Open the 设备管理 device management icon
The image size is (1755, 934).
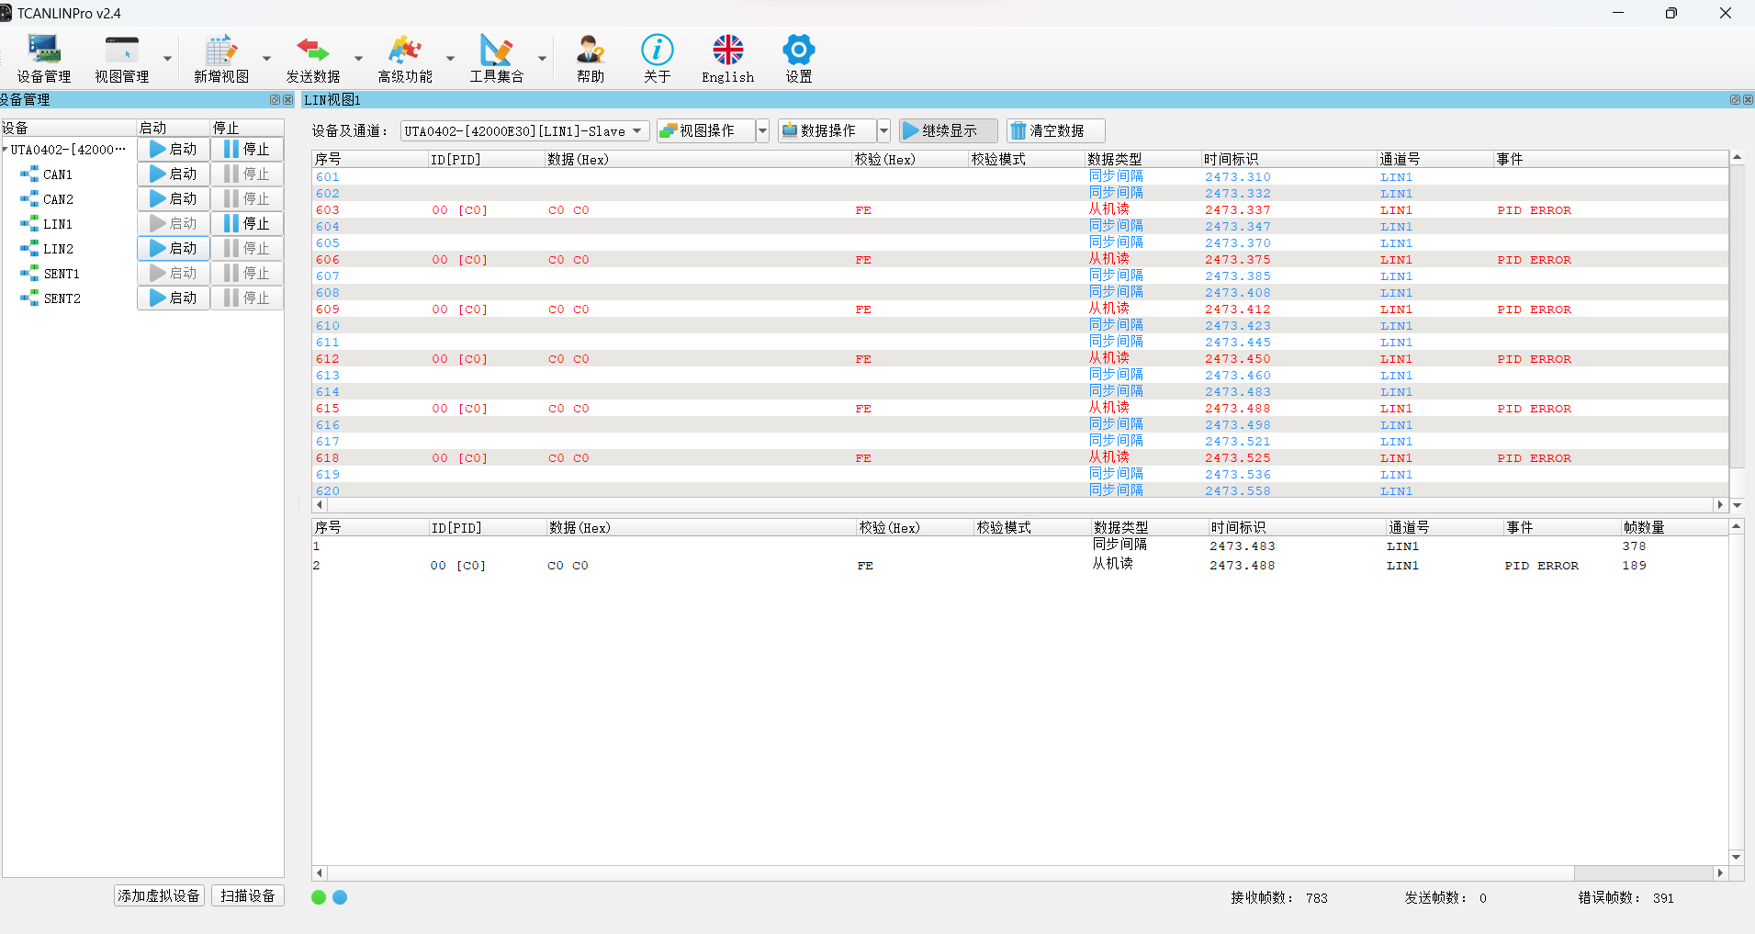point(43,58)
